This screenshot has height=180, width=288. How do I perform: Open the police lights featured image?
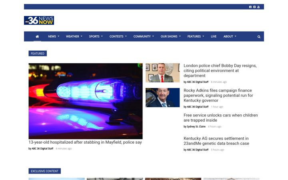(86, 101)
